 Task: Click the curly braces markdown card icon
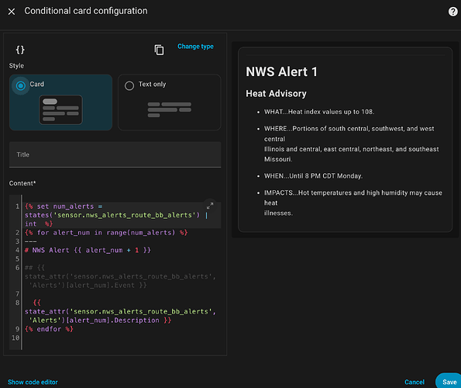20,50
